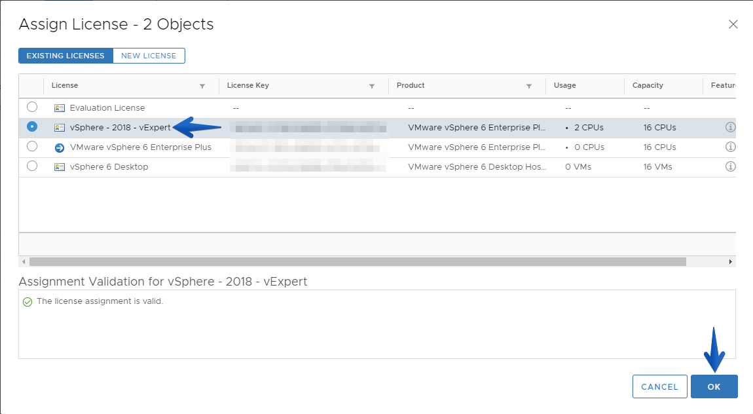This screenshot has width=753, height=414.
Task: Click 'The license assignment is valid.' message
Action: [x=100, y=301]
